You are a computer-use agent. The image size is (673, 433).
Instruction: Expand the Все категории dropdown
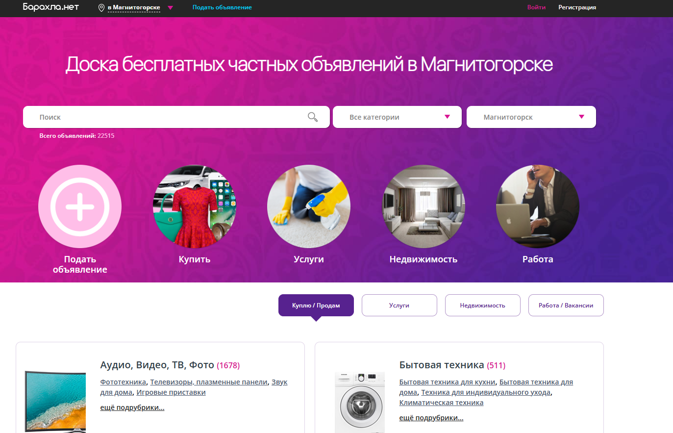(397, 117)
